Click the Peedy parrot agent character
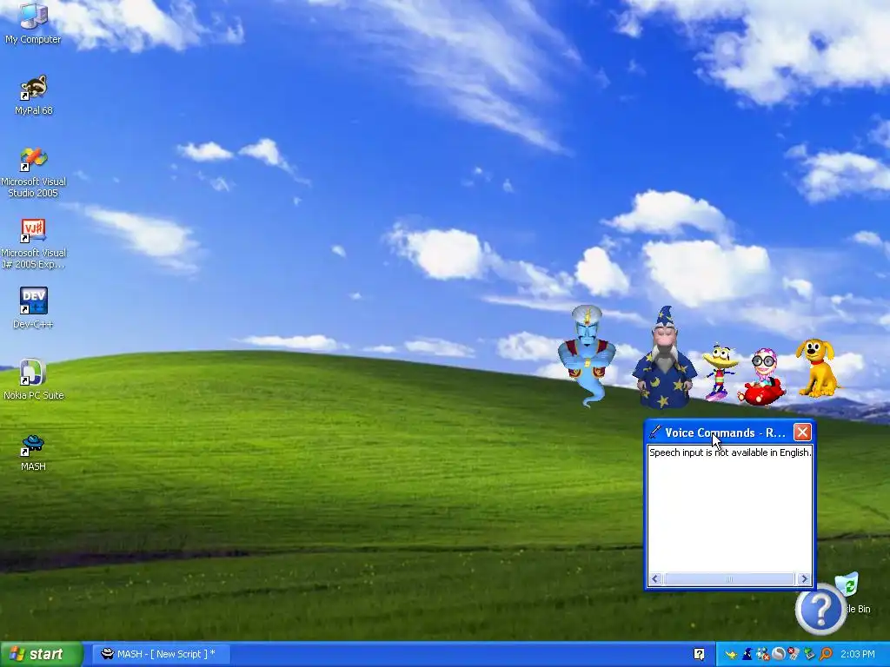The image size is (890, 667). (719, 372)
